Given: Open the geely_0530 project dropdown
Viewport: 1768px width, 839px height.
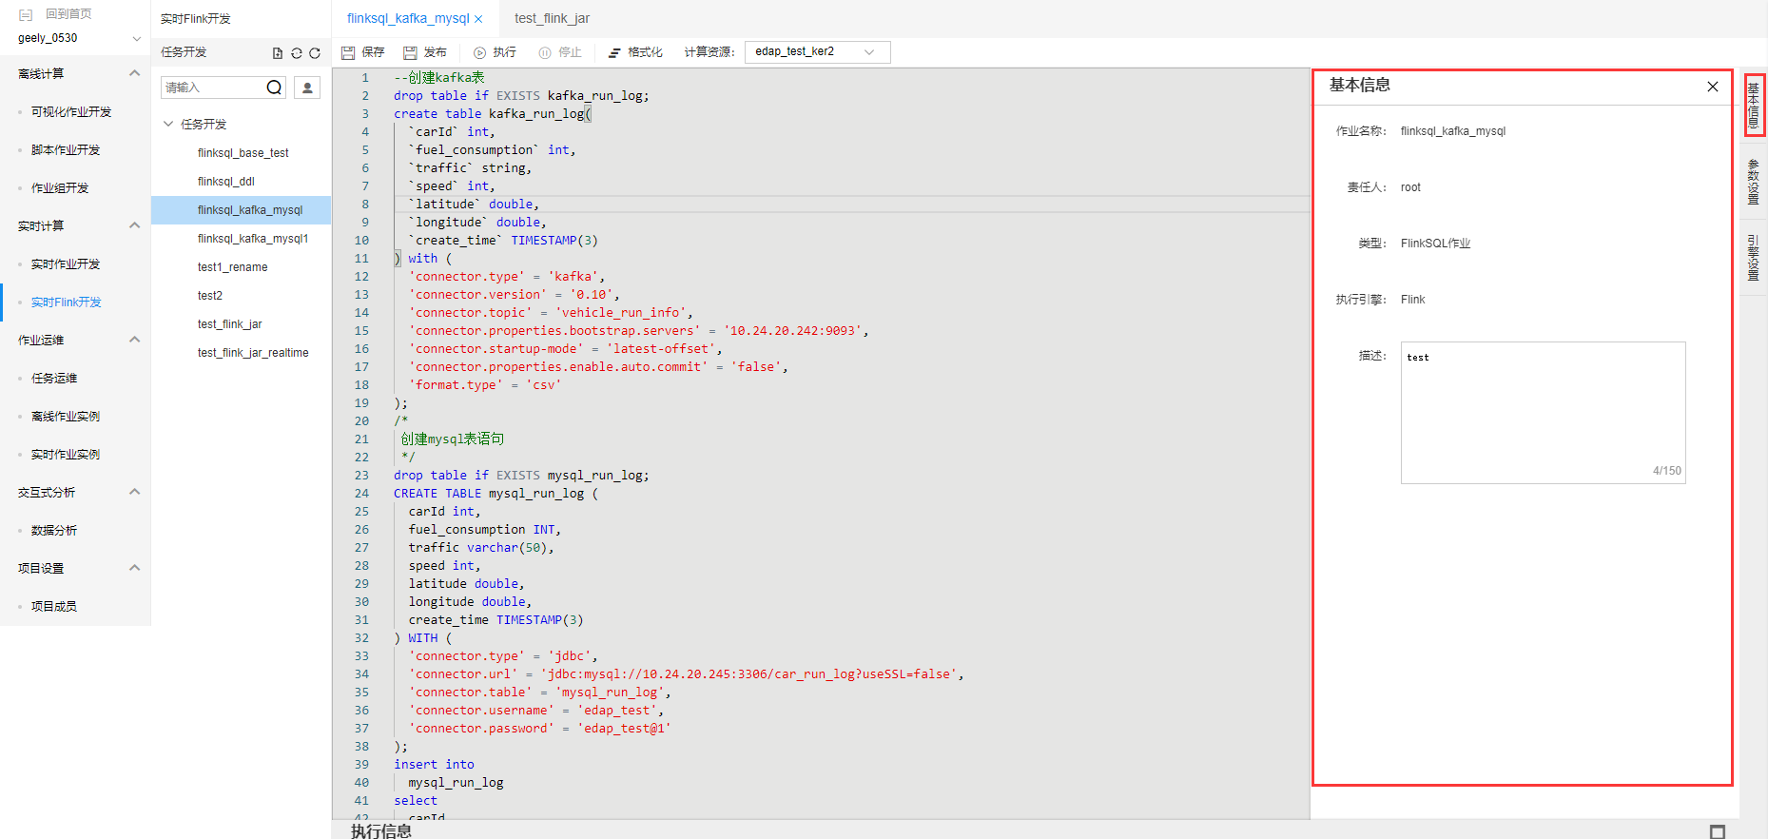Looking at the screenshot, I should click(79, 38).
